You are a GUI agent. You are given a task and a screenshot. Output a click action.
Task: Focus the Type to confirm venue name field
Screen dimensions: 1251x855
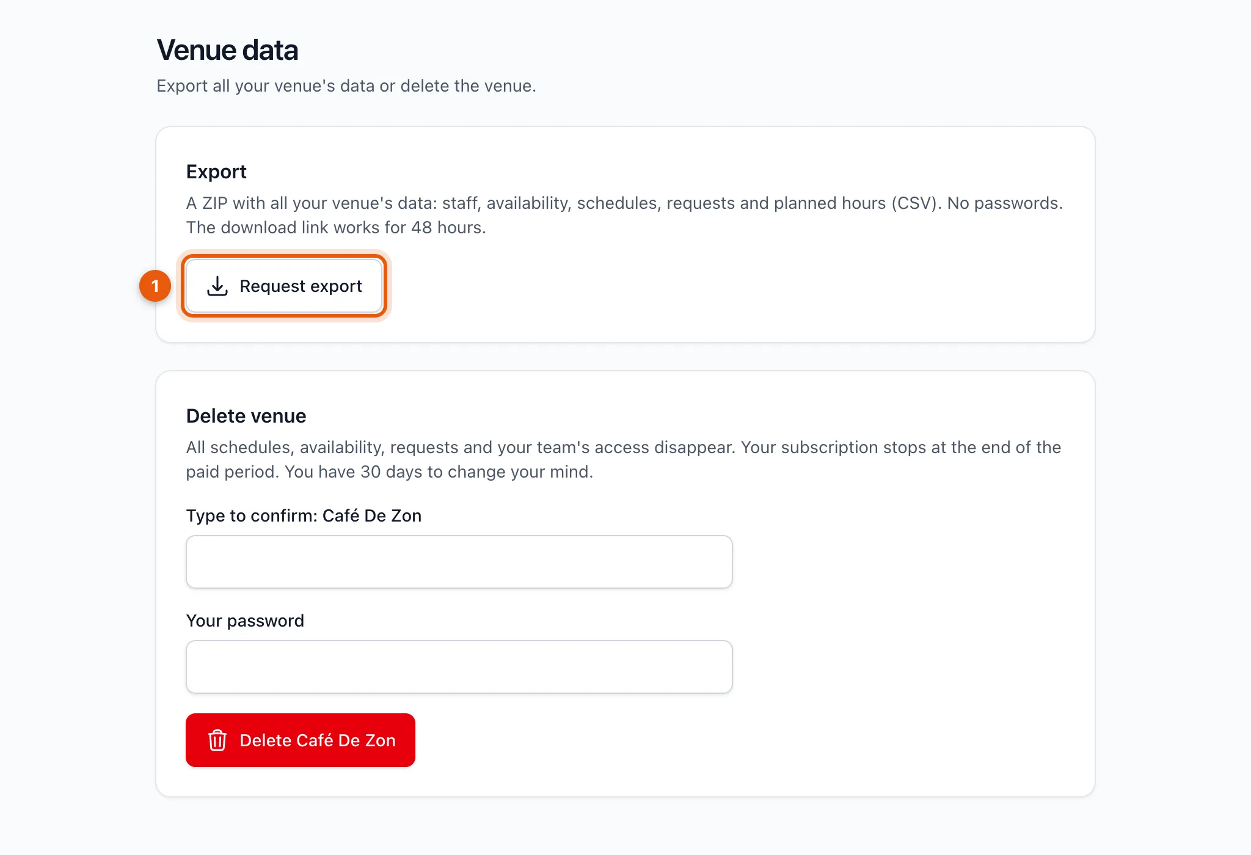point(459,562)
